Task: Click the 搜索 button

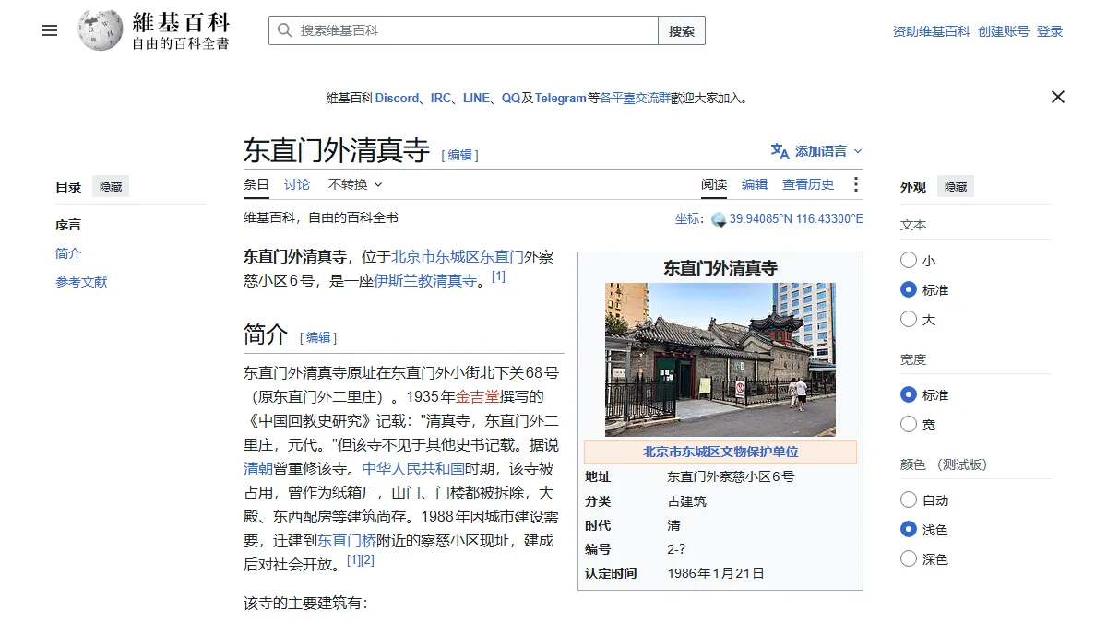Action: pos(682,30)
